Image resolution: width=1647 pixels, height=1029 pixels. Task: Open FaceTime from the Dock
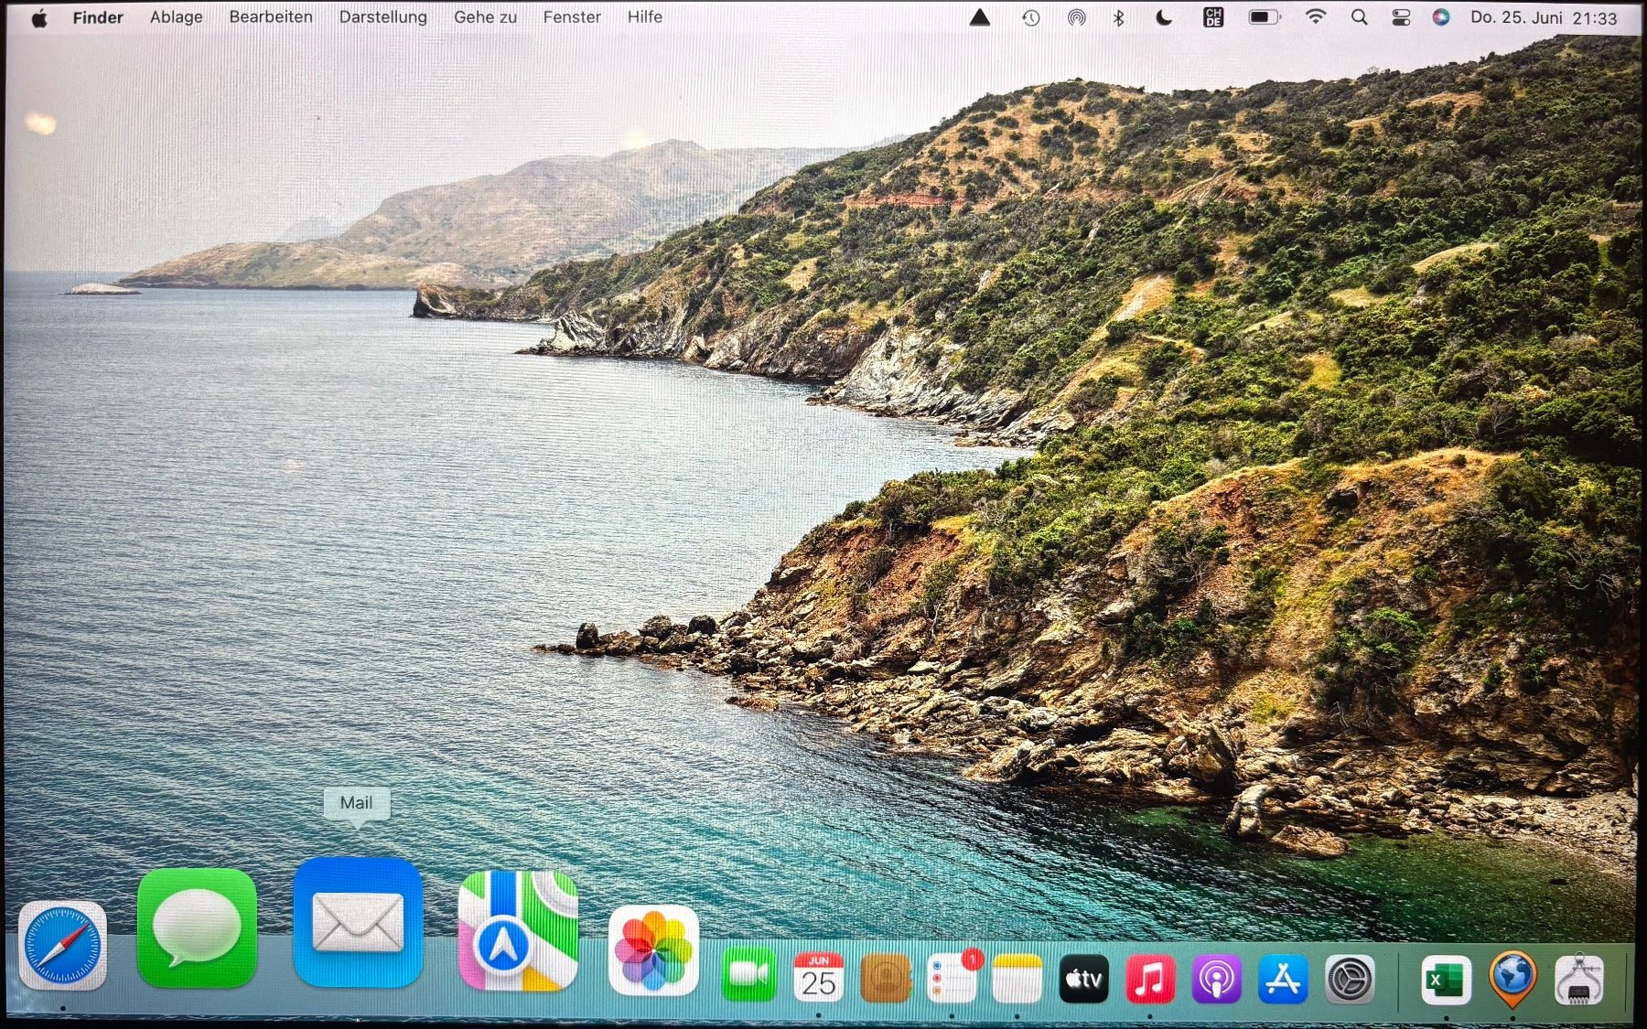click(748, 976)
